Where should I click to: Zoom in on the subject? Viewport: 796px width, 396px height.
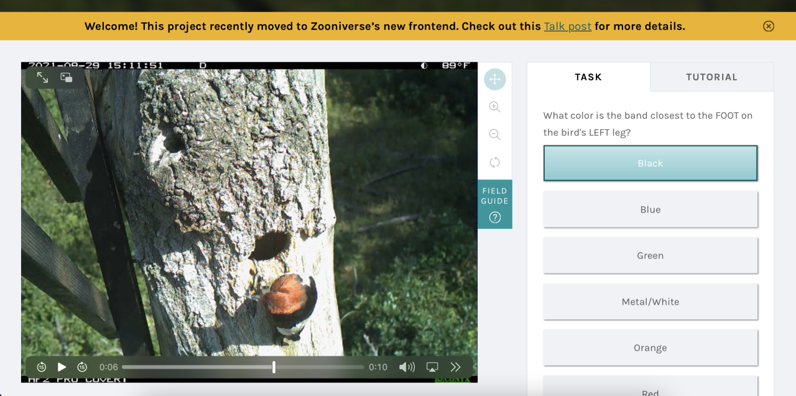click(x=495, y=107)
